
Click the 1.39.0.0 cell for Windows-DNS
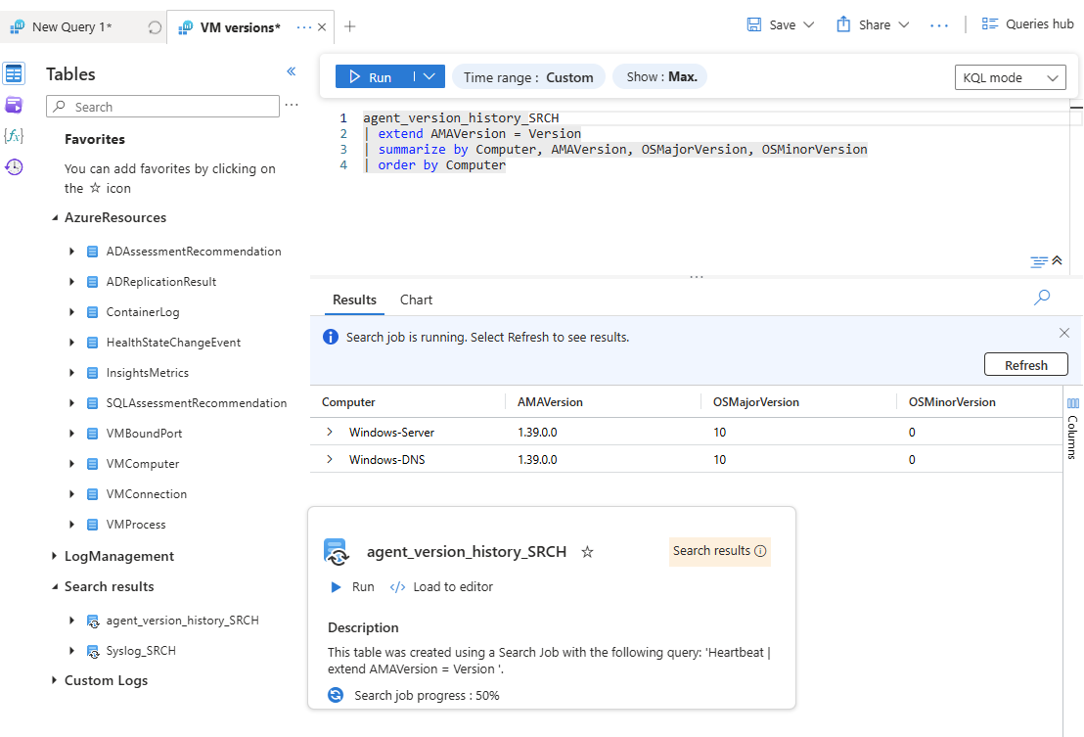coord(537,459)
